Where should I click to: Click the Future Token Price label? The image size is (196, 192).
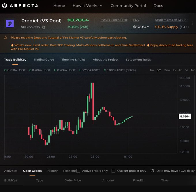114,20
